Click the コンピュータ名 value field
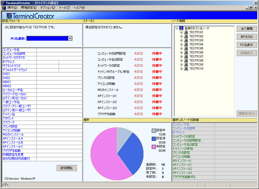The image size is (259, 189). 59,50
